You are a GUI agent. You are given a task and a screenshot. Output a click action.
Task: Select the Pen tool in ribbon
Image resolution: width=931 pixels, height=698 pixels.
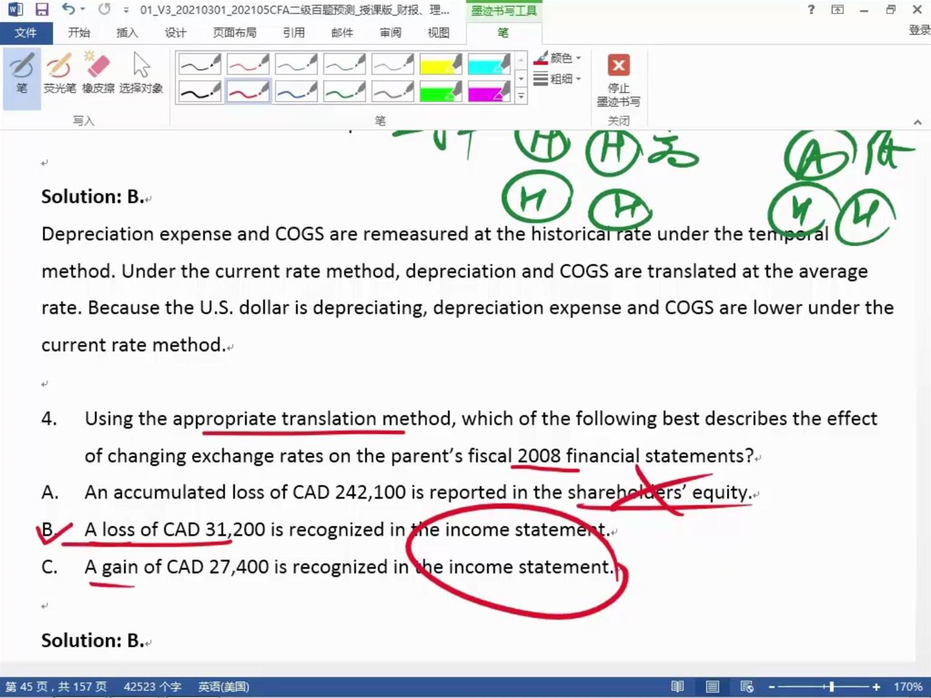pyautogui.click(x=22, y=74)
